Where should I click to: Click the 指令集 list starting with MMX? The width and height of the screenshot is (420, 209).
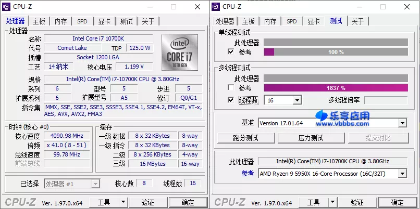tap(123, 110)
